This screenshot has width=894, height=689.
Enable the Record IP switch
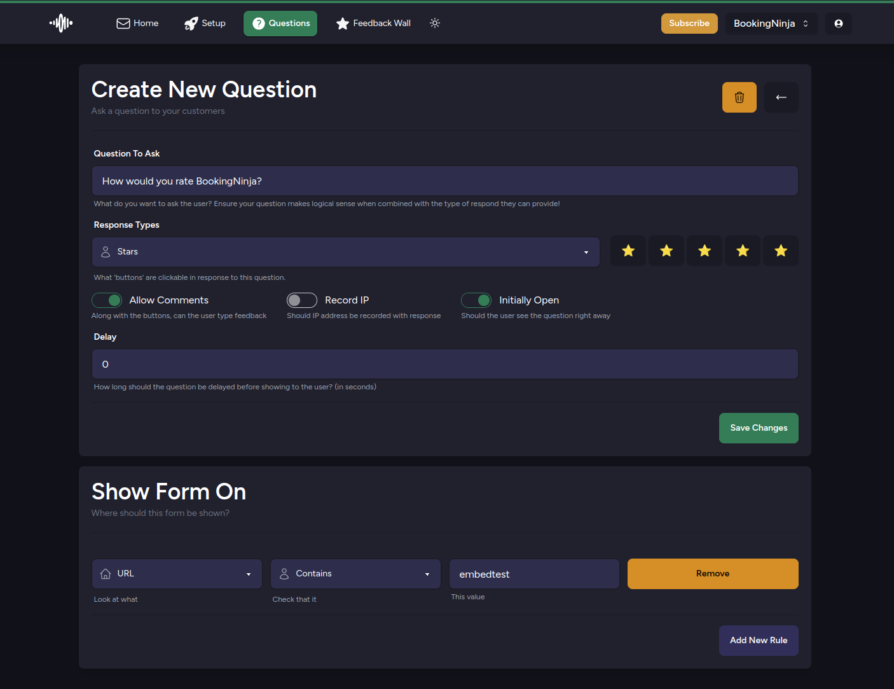pyautogui.click(x=302, y=300)
